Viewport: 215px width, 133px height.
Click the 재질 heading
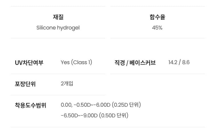point(58,17)
